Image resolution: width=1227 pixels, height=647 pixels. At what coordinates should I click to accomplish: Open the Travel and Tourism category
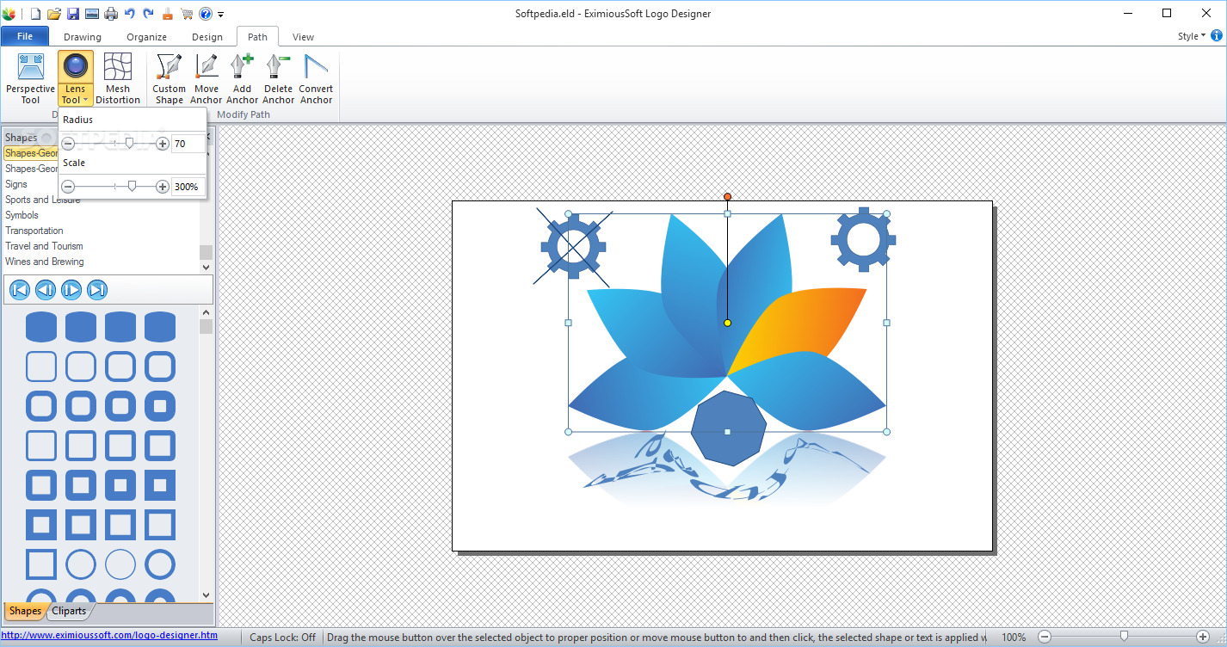(45, 246)
